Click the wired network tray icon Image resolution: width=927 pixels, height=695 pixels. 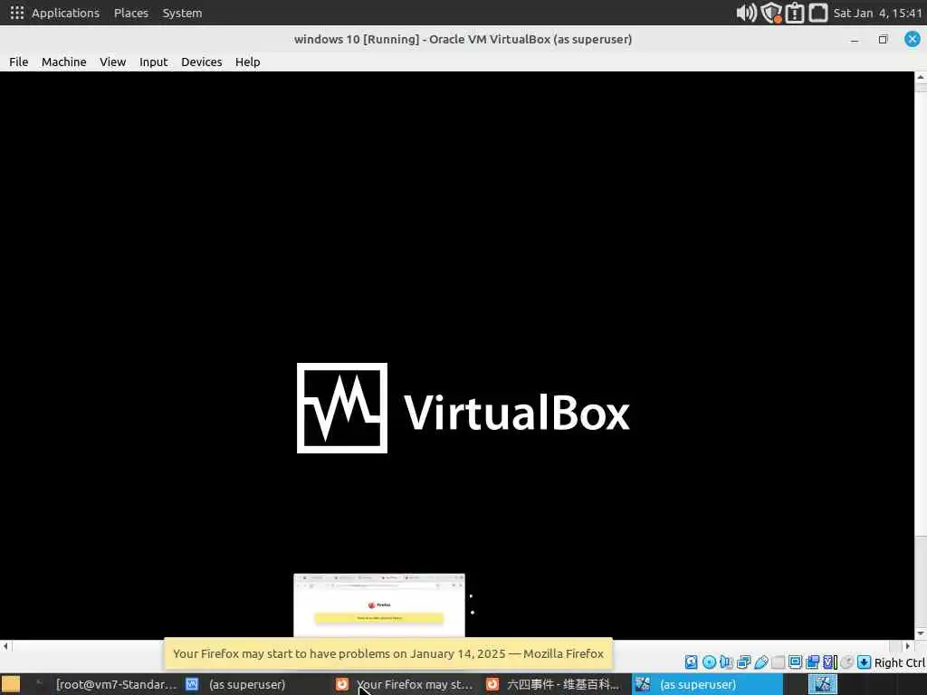point(818,13)
